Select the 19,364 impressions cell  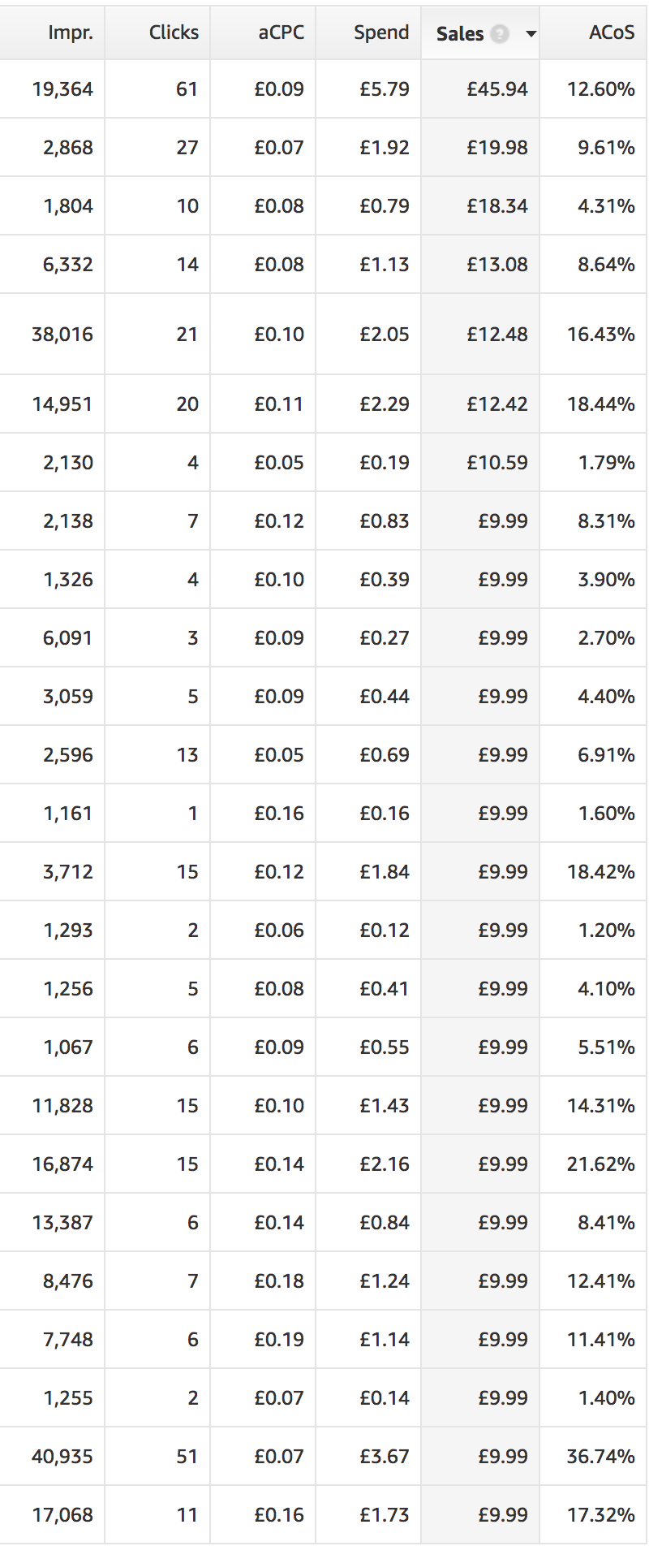(52, 89)
